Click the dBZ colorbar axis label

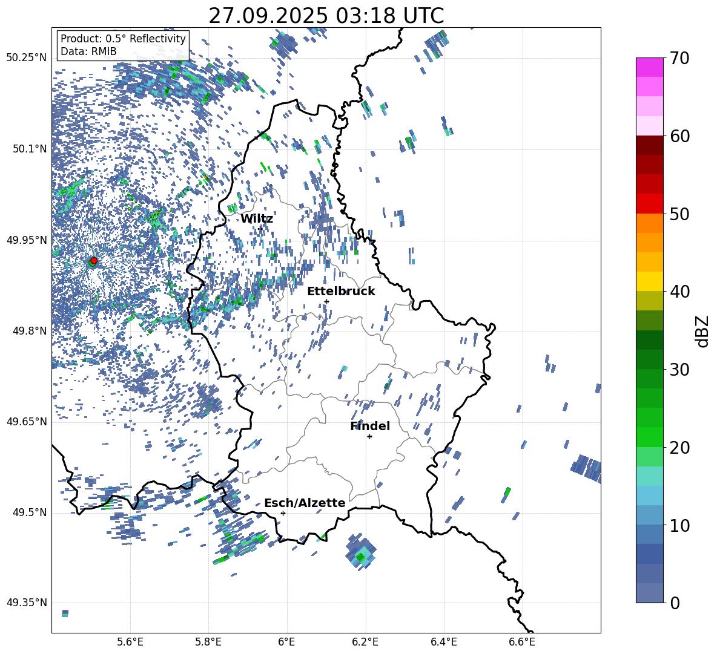(x=702, y=331)
